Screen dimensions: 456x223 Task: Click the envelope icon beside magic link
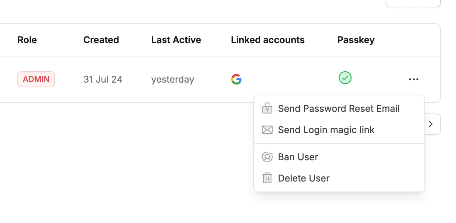point(267,130)
